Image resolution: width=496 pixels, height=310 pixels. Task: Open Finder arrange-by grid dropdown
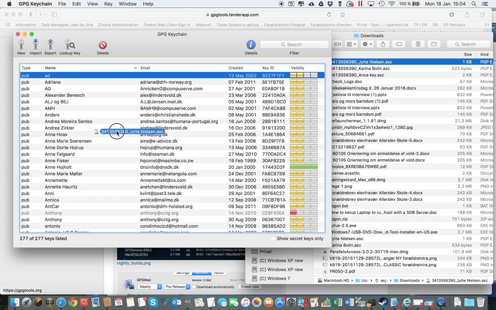(x=351, y=44)
